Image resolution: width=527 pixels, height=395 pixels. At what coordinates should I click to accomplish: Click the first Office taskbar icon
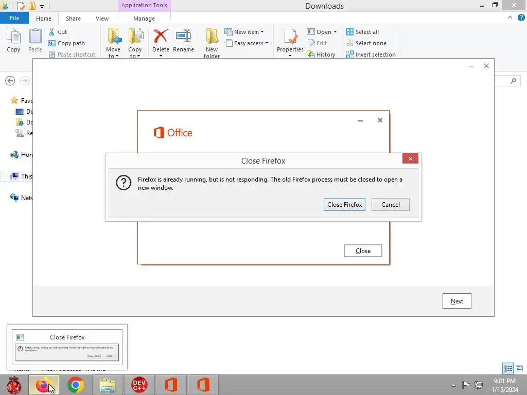tap(171, 385)
